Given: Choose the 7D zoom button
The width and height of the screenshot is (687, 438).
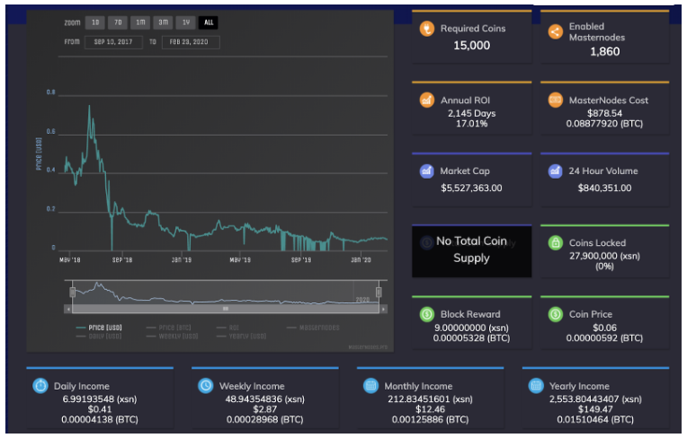Looking at the screenshot, I should 118,22.
